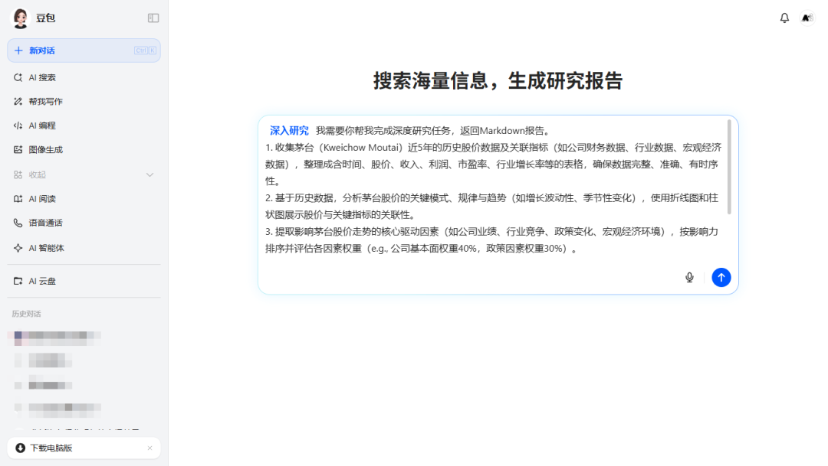Open AI 云盘 cloud drive
828x466 pixels.
(x=84, y=281)
